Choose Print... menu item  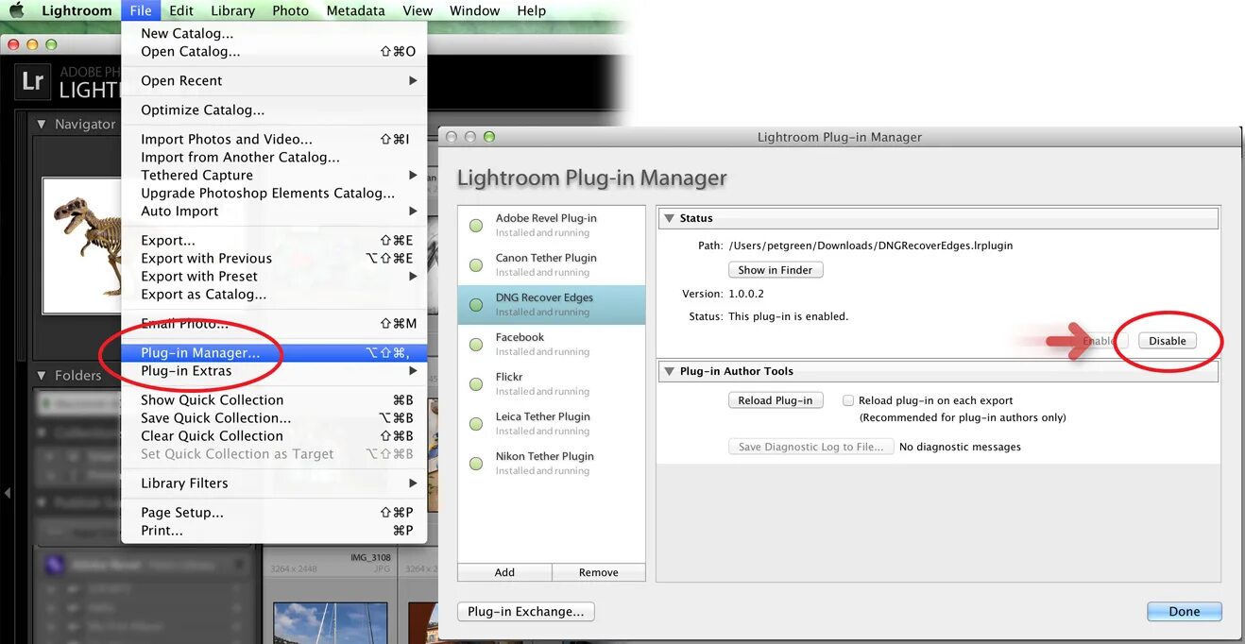274,530
